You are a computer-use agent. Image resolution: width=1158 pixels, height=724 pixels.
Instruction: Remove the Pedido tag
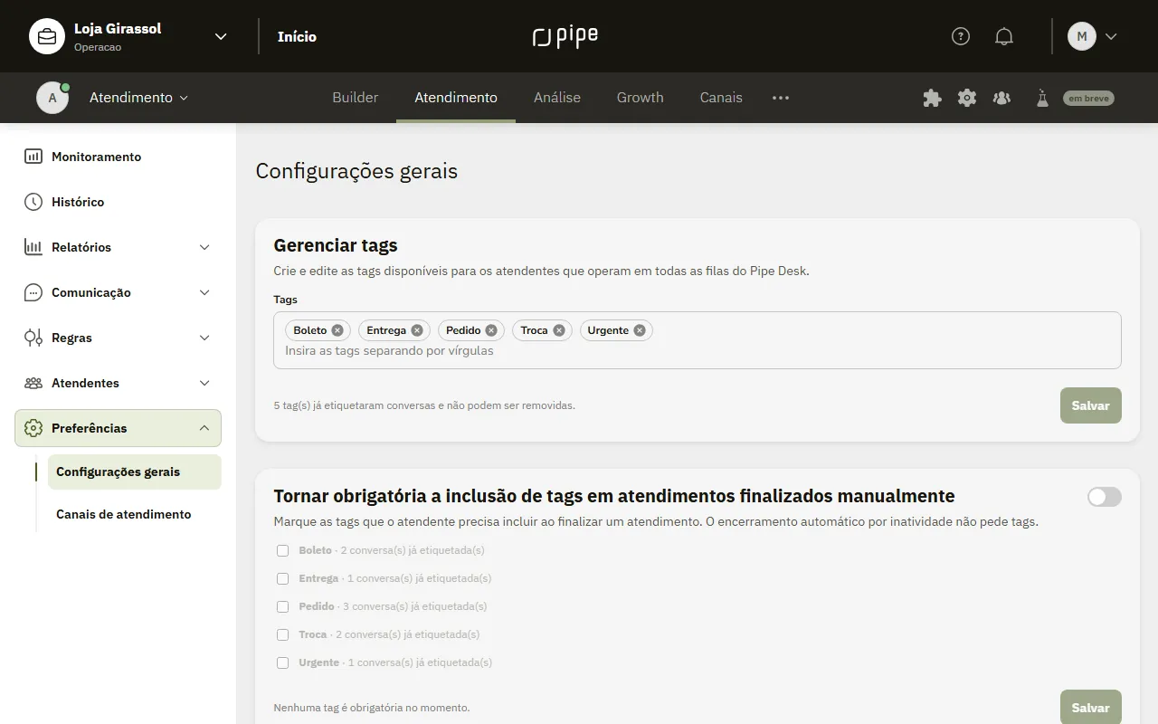[491, 330]
